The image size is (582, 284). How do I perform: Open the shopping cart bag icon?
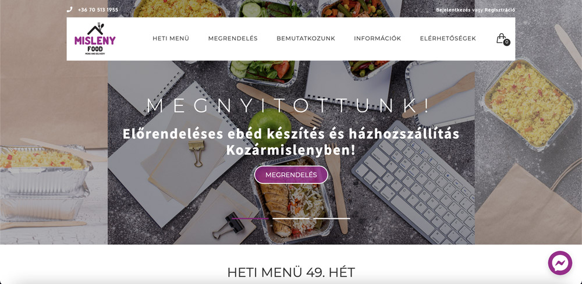point(501,38)
